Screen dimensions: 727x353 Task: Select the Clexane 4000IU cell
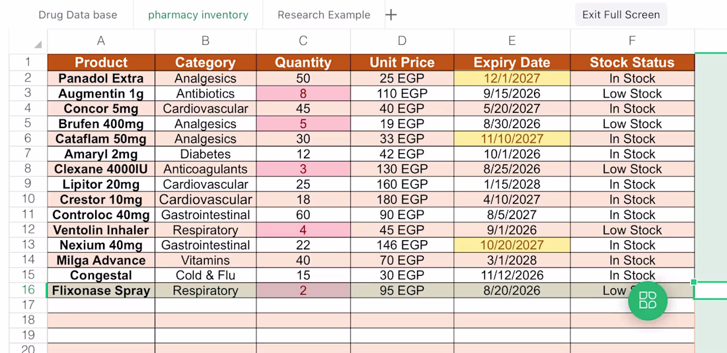[101, 169]
